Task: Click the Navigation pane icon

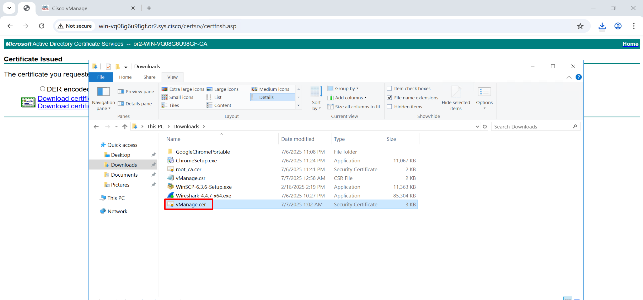Action: pyautogui.click(x=103, y=92)
